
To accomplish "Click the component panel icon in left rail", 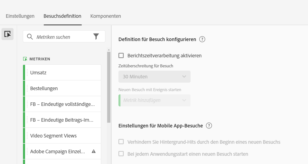I will click(8, 34).
